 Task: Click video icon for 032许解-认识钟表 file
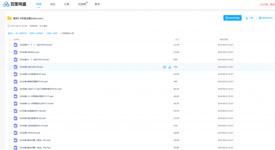click(16, 74)
